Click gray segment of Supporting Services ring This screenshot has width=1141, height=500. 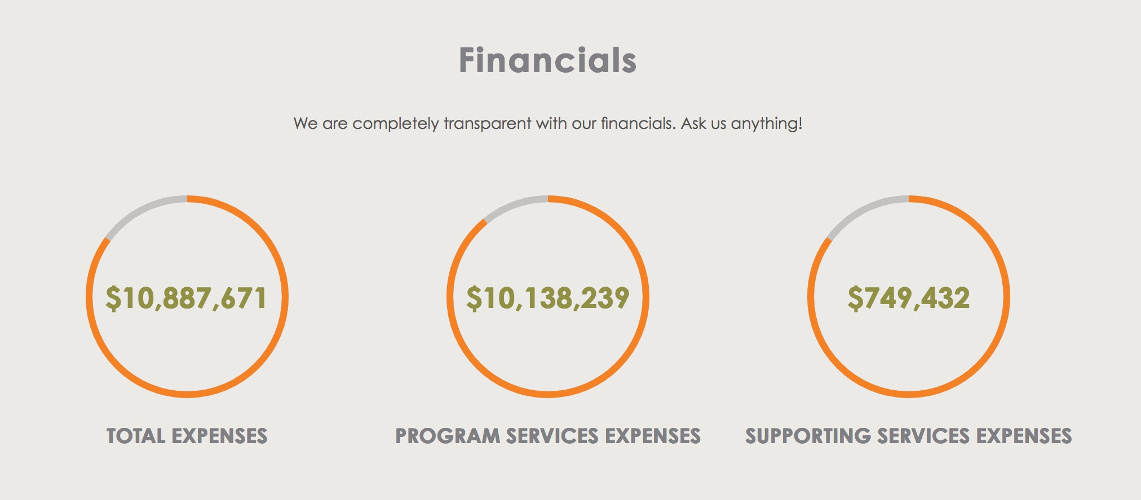(864, 211)
